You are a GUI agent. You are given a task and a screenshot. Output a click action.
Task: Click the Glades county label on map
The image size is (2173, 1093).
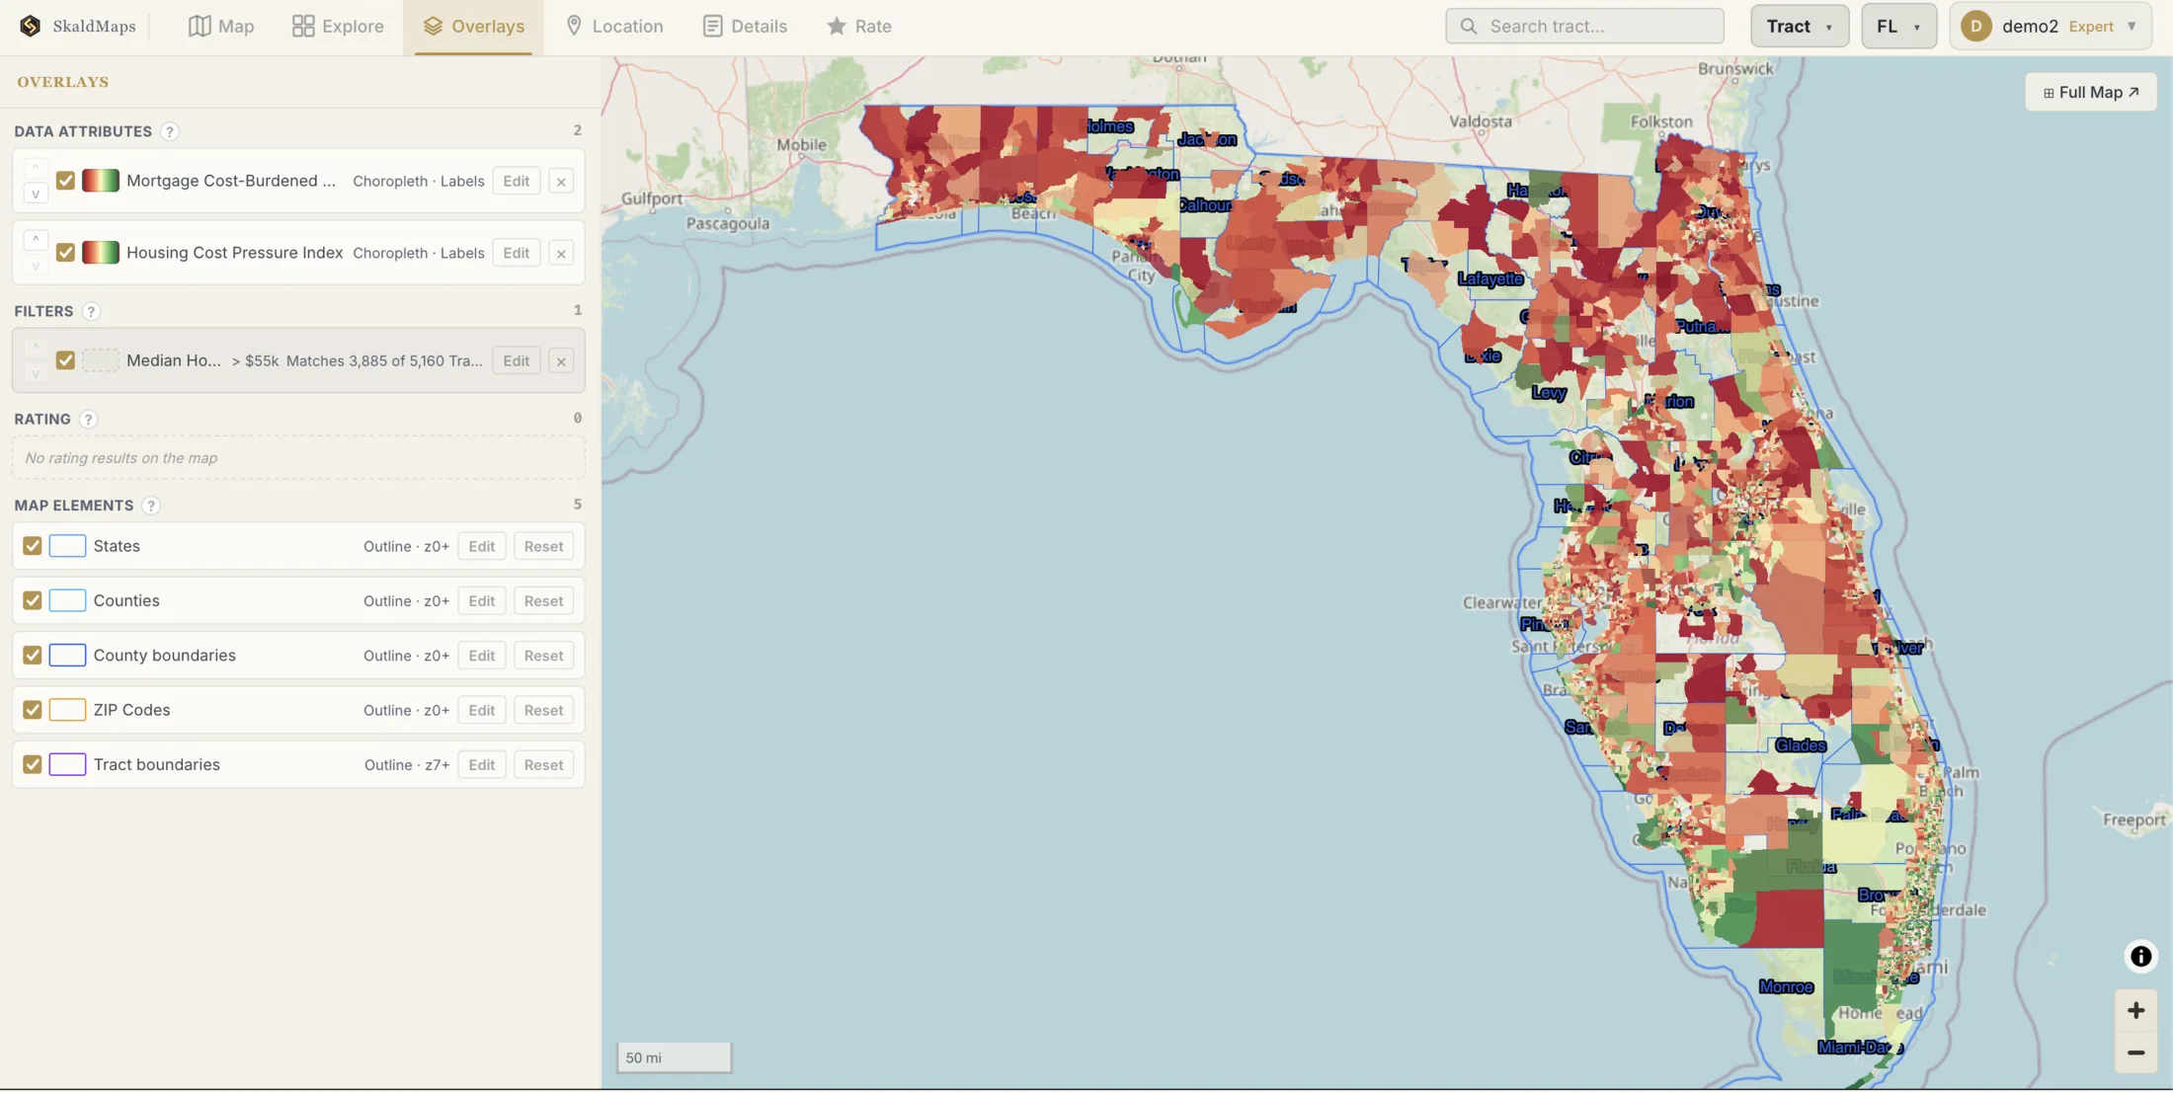(1800, 745)
